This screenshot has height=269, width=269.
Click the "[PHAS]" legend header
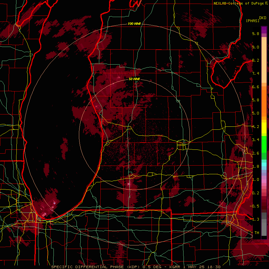tap(253, 21)
